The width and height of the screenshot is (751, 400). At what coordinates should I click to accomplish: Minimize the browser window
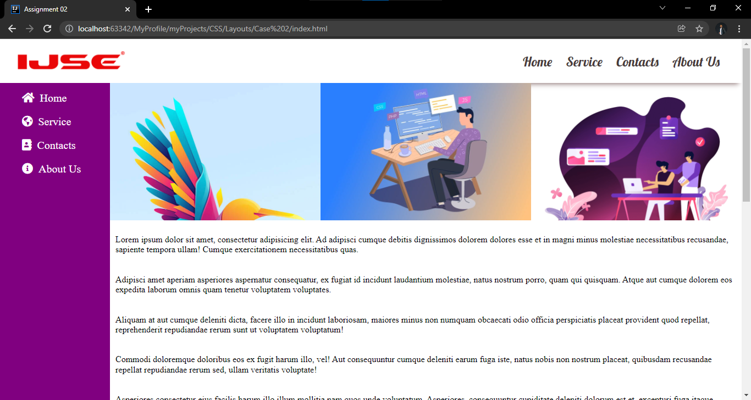(x=688, y=8)
